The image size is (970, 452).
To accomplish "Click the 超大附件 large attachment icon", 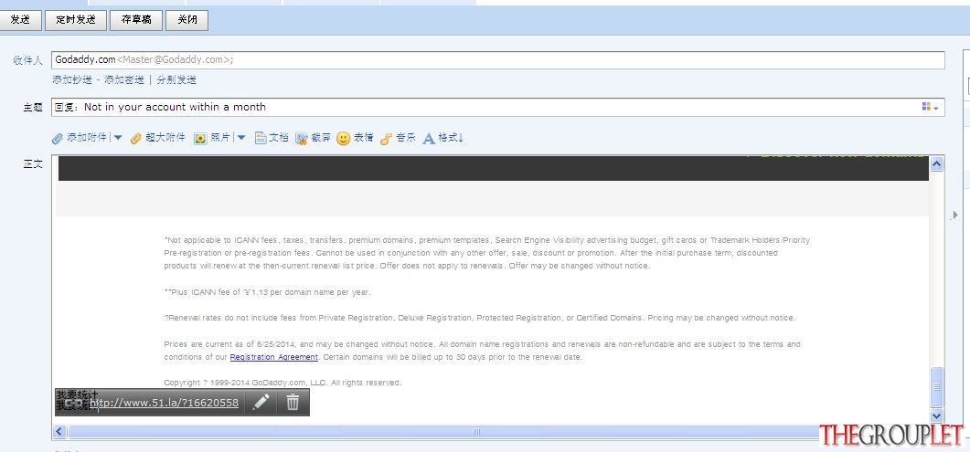I will coord(137,138).
